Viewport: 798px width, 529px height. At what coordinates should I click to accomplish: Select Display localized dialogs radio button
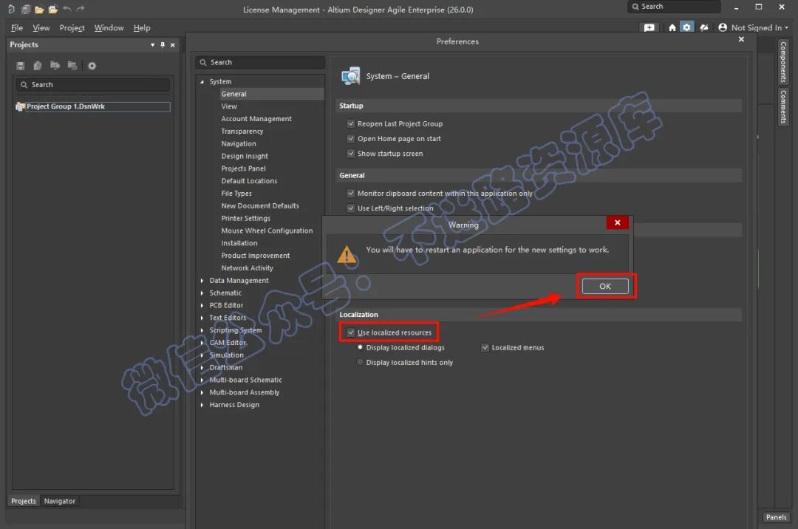tap(361, 347)
